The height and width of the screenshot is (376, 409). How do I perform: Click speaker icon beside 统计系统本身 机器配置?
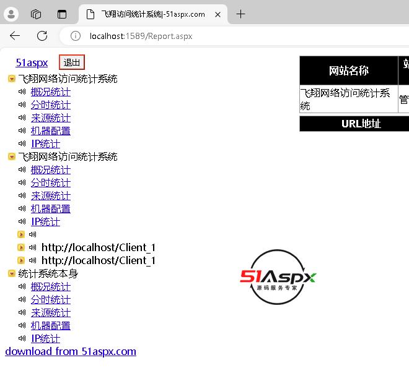22,325
